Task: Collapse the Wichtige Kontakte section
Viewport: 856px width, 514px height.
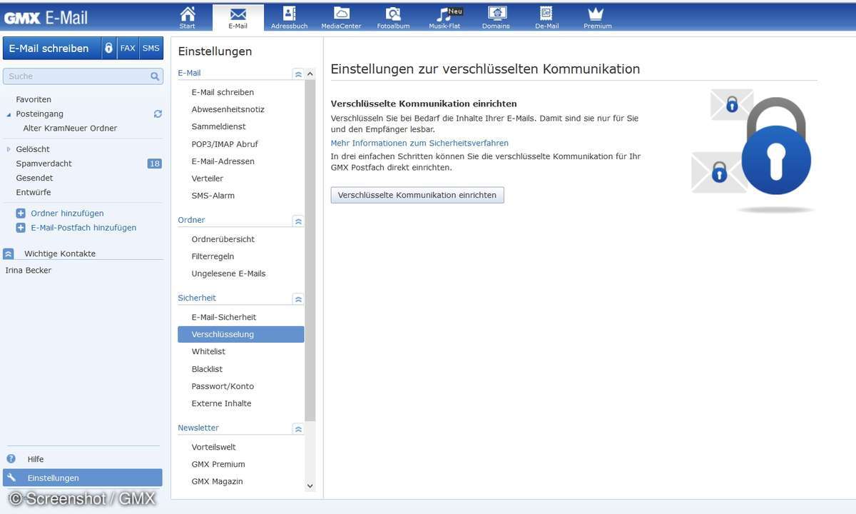Action: tap(9, 253)
